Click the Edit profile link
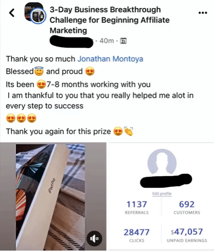214x252 pixels. tap(162, 194)
